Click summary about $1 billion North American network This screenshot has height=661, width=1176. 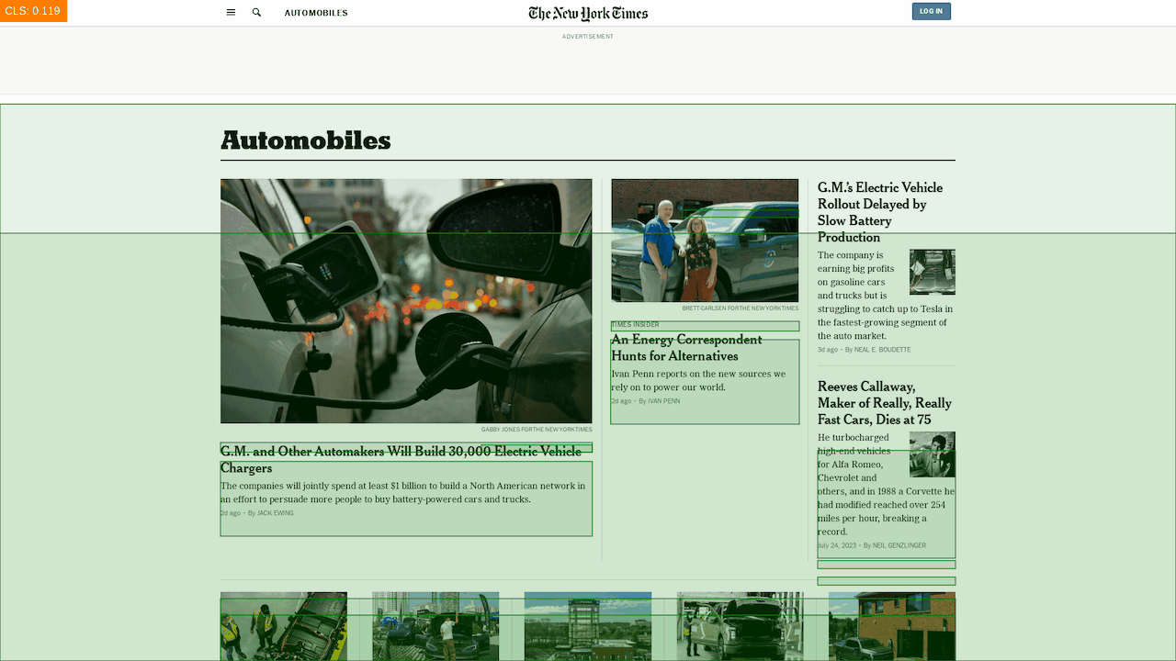(402, 492)
